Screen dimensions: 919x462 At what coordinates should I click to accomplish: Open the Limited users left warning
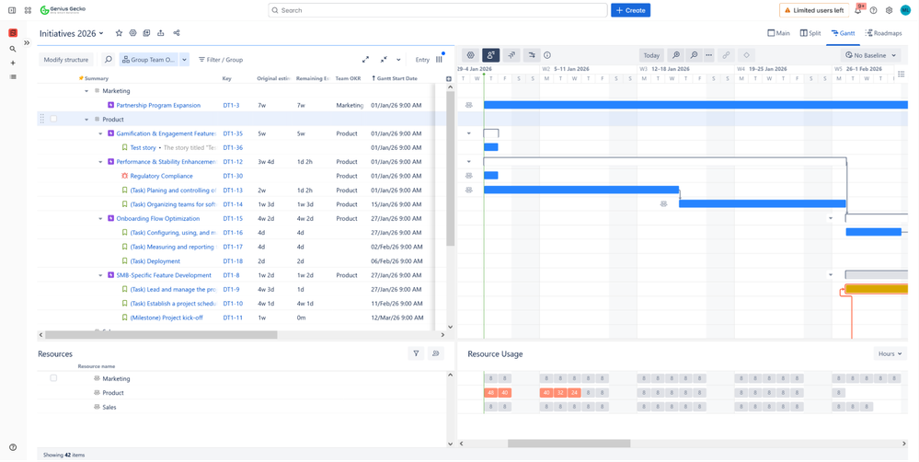click(x=814, y=10)
